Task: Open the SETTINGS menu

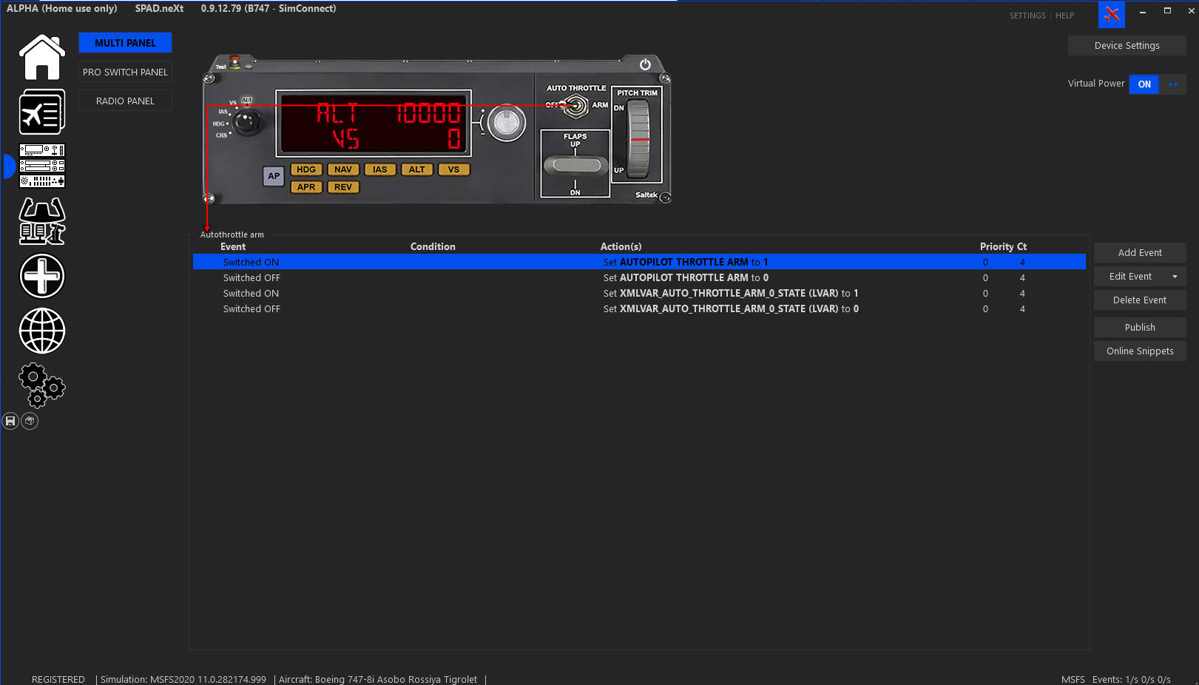Action: (x=1027, y=15)
